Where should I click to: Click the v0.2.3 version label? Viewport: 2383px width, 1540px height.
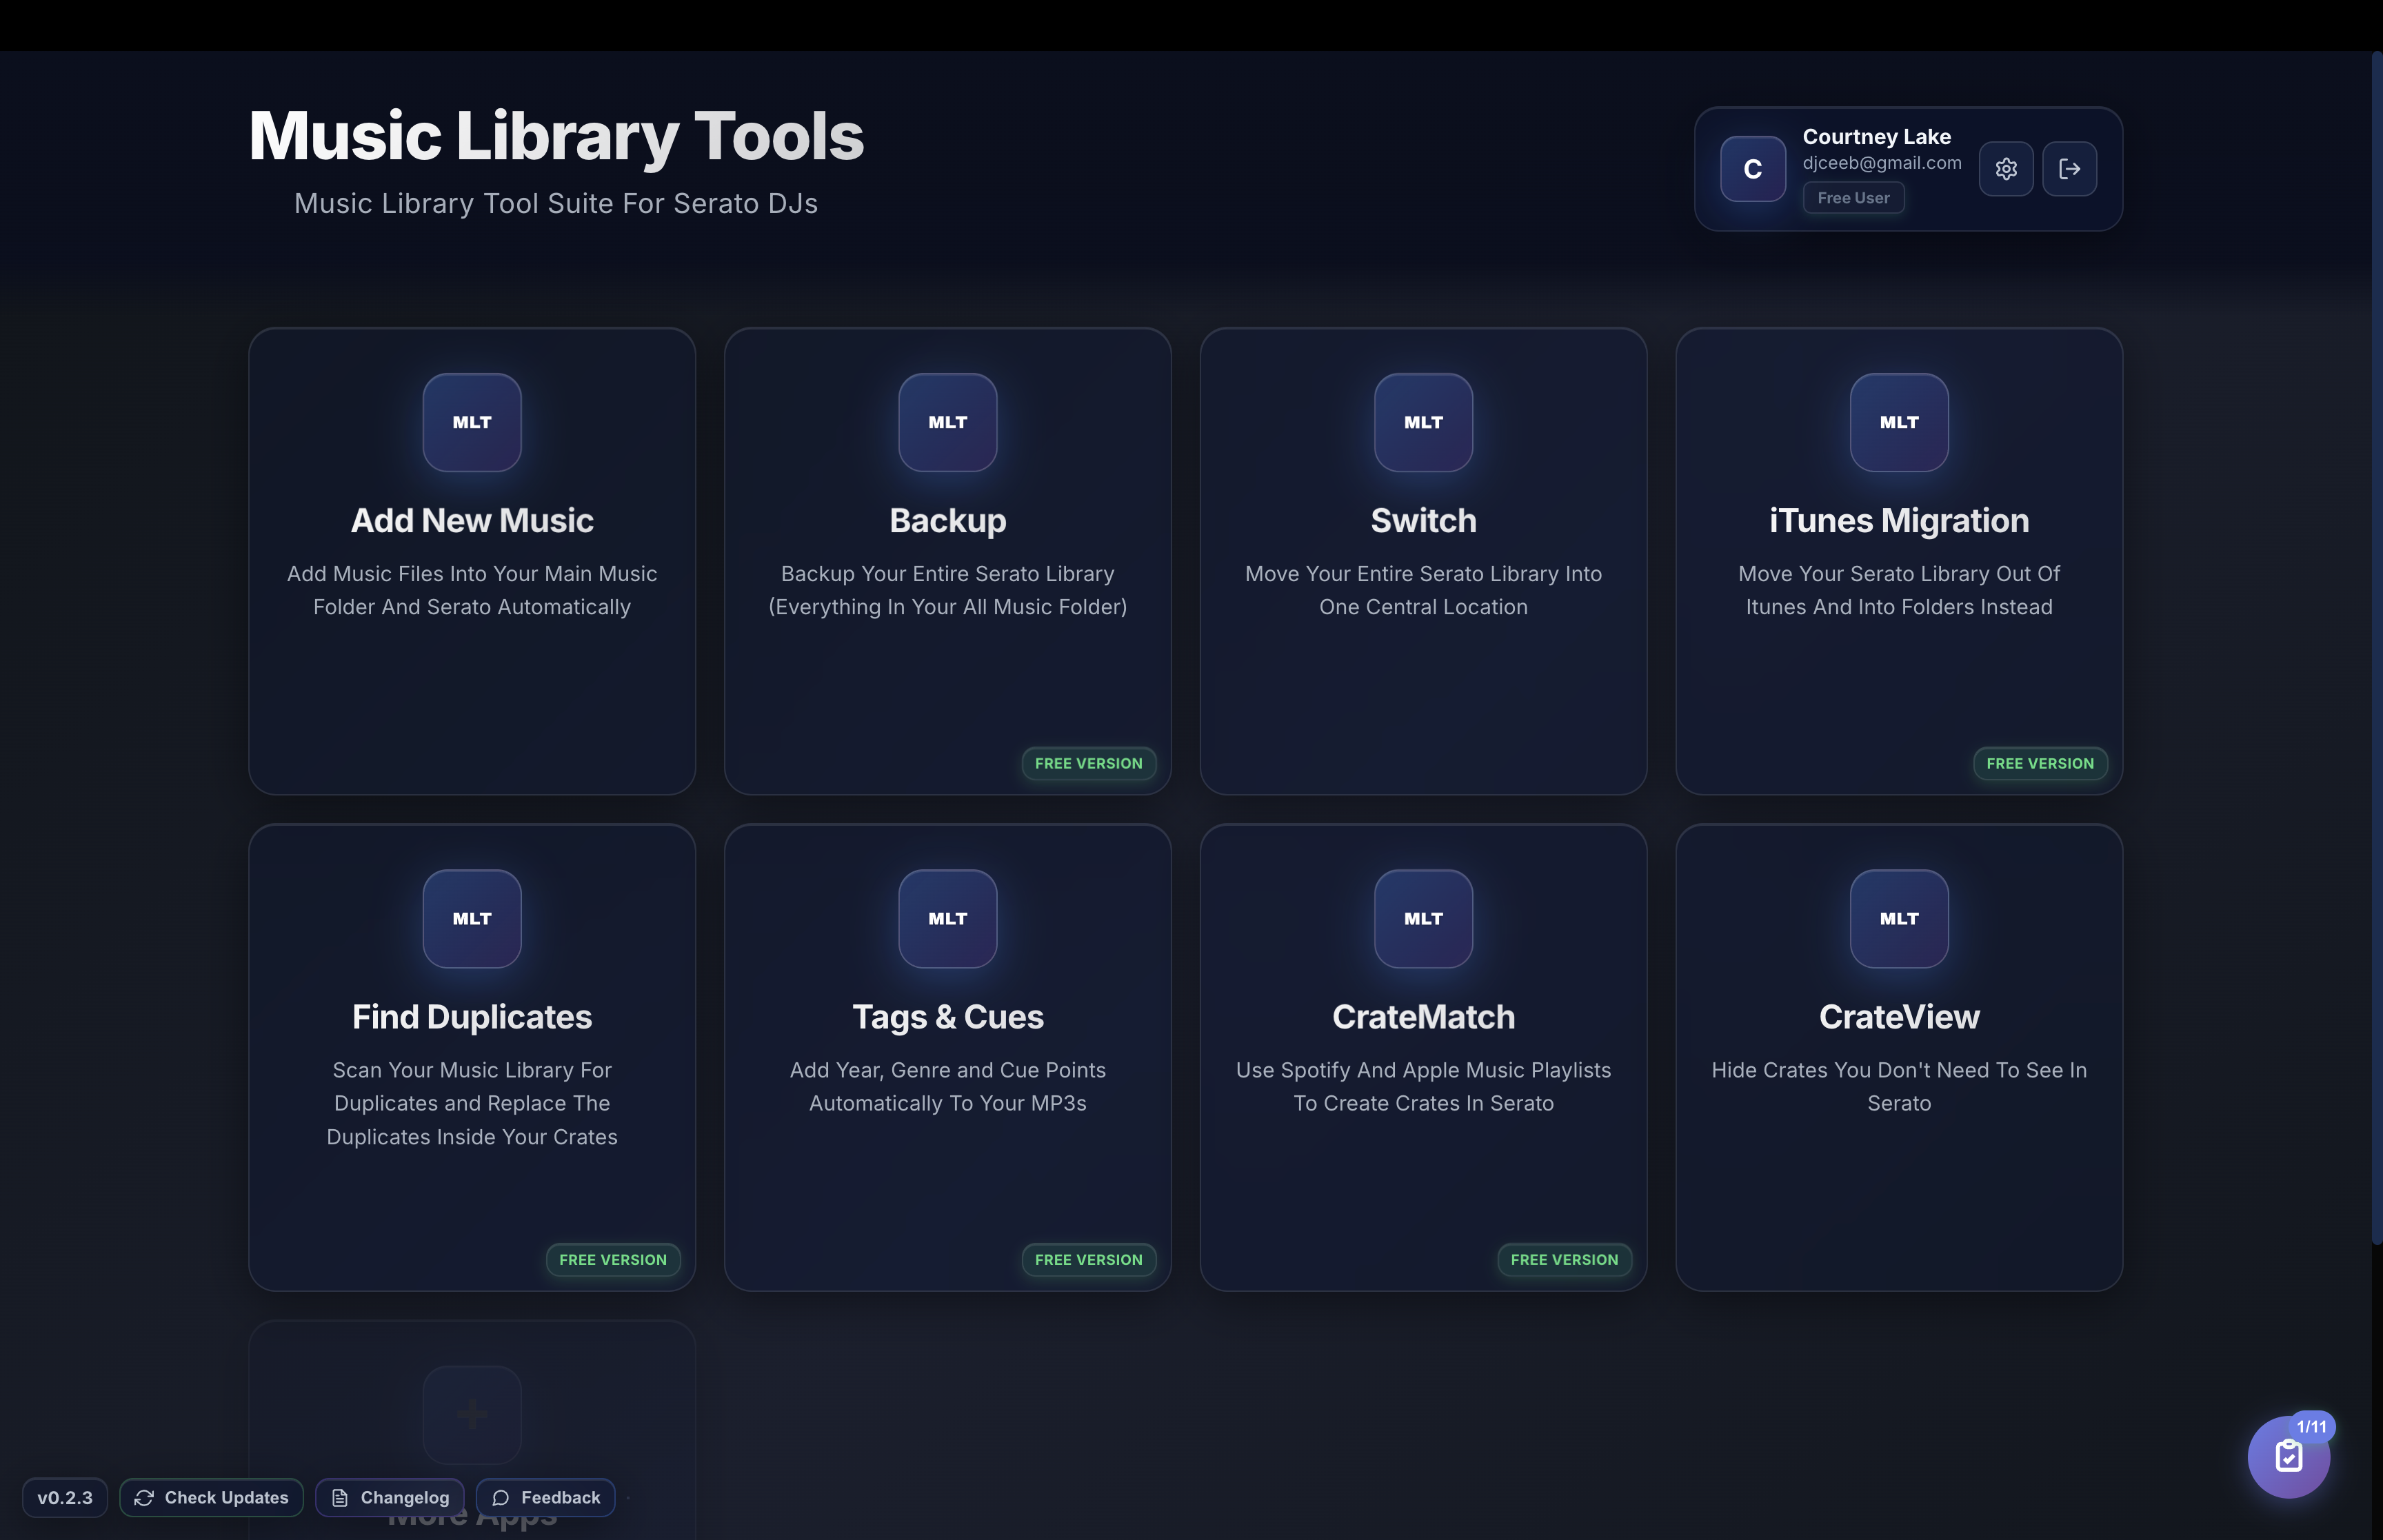(x=65, y=1497)
